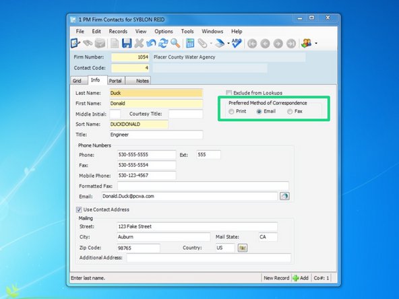399x299 pixels.
Task: Click the Firm Number field 1054
Action: point(130,57)
